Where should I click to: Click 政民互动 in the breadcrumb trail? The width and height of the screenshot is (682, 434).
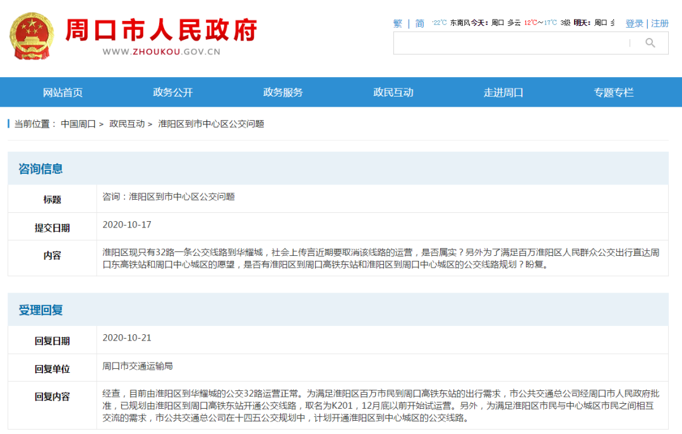pos(127,124)
